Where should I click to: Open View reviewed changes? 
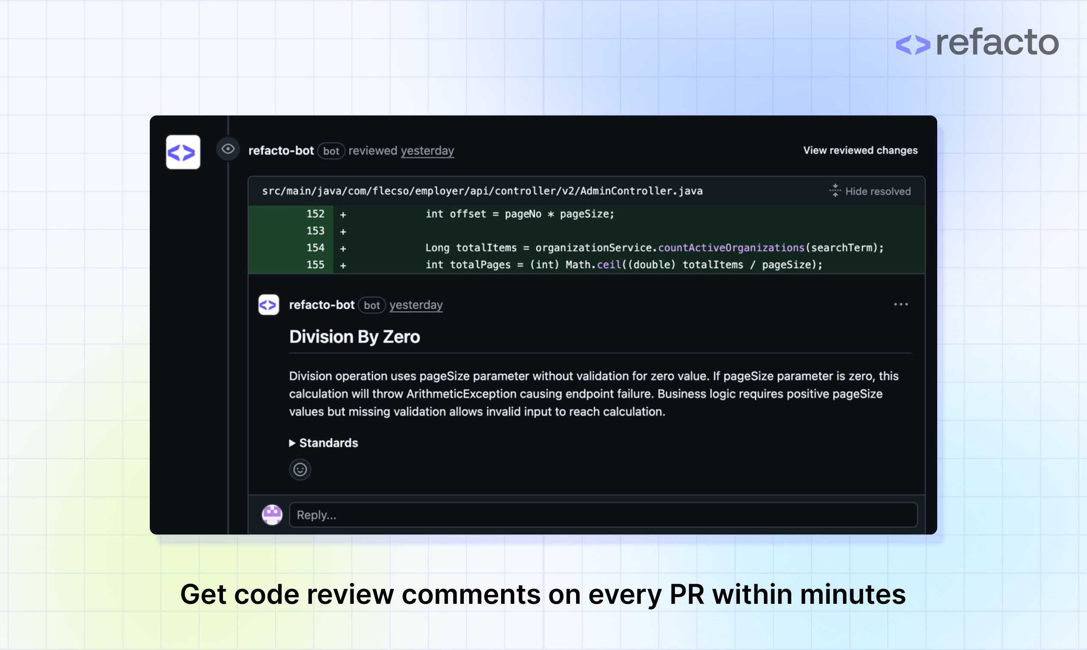[860, 150]
